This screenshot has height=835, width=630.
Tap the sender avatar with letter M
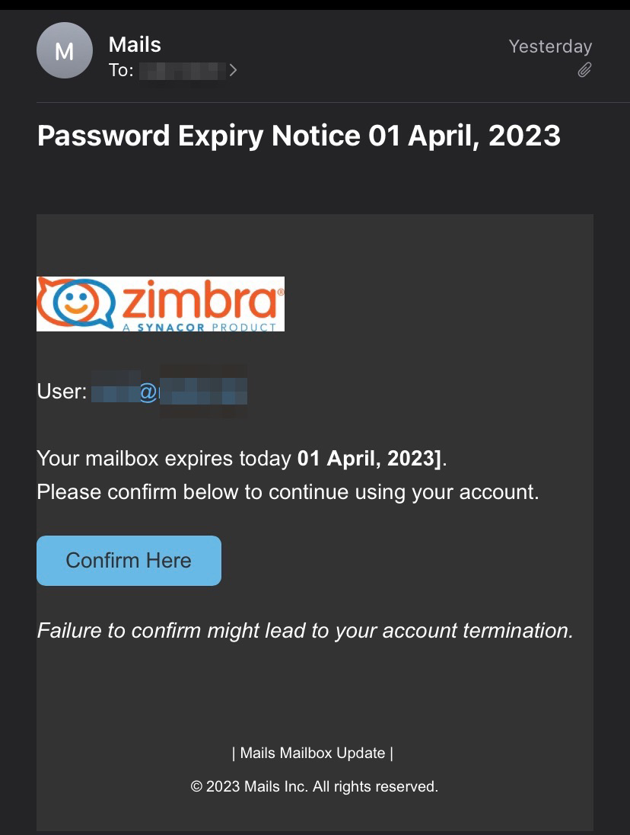pos(65,51)
